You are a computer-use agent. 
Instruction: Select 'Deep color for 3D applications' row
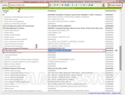[61, 21]
